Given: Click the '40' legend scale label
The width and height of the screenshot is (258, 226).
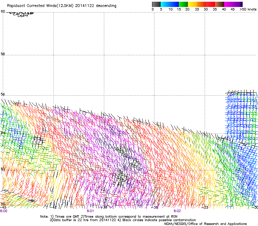Looking at the screenshot, I should [x=224, y=9].
